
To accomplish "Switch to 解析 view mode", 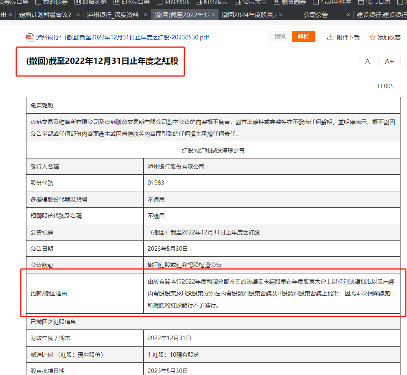I will [x=303, y=37].
